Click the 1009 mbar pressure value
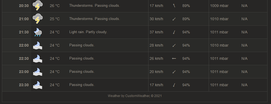 click(x=219, y=6)
